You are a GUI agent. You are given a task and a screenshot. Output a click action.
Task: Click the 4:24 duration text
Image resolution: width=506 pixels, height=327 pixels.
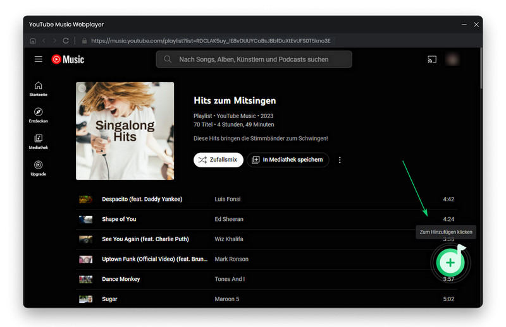448,220
